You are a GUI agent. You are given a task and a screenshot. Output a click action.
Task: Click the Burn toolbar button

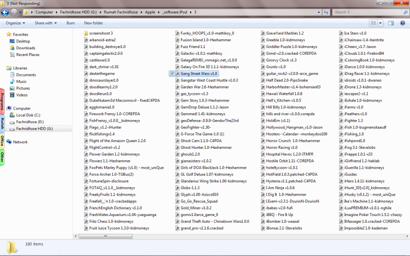coord(70,23)
